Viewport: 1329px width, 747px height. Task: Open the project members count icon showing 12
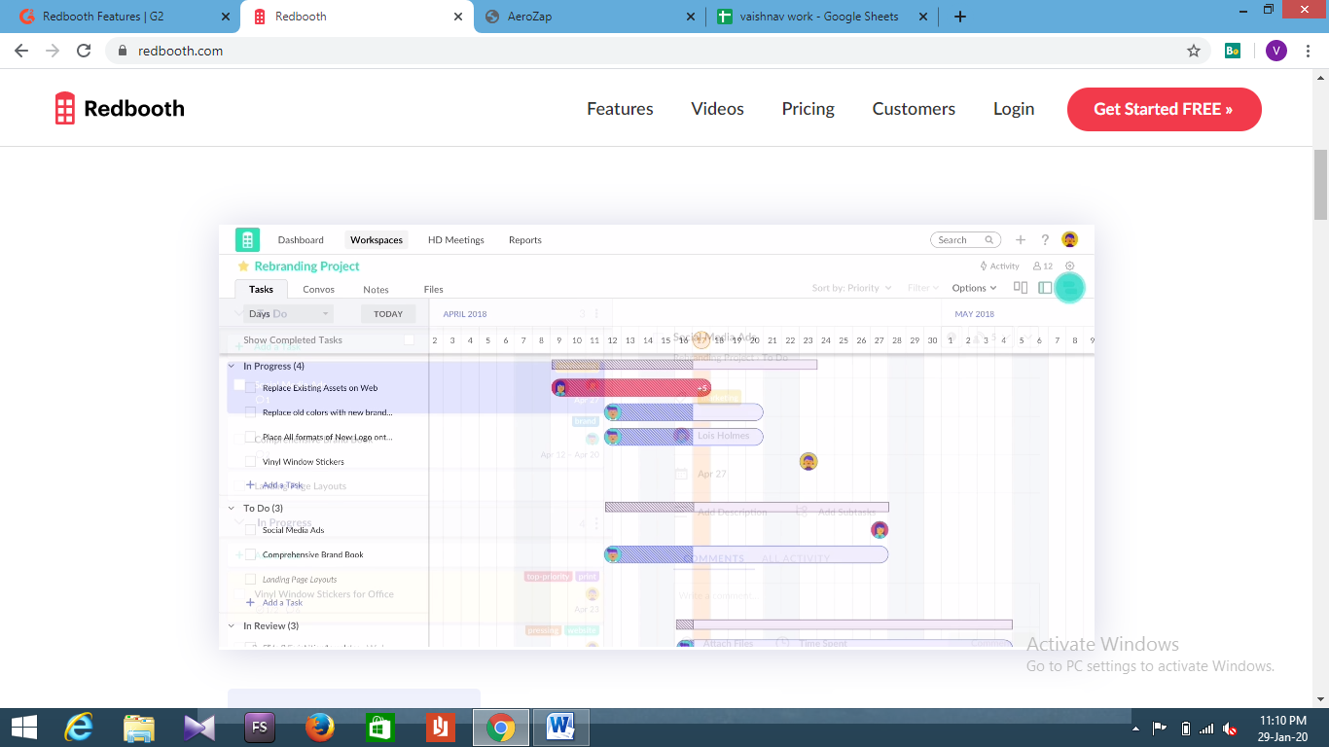coord(1043,266)
